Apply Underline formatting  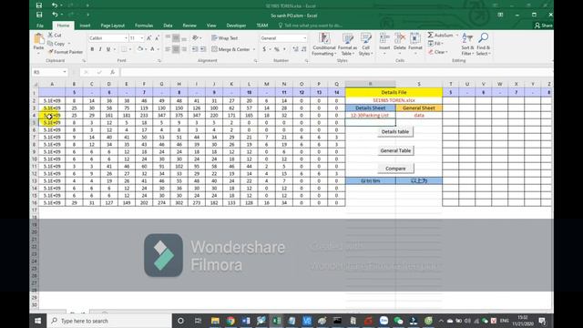(x=108, y=49)
